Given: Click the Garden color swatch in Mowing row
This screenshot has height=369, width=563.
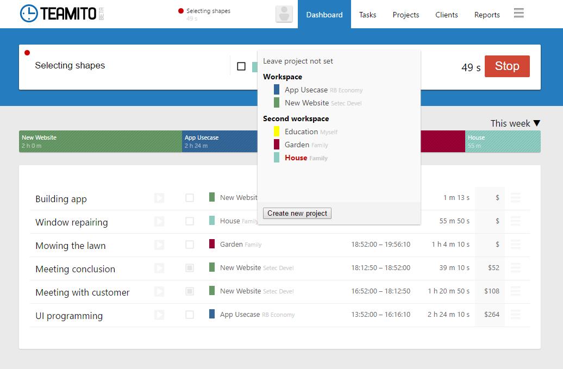Looking at the screenshot, I should [x=212, y=244].
